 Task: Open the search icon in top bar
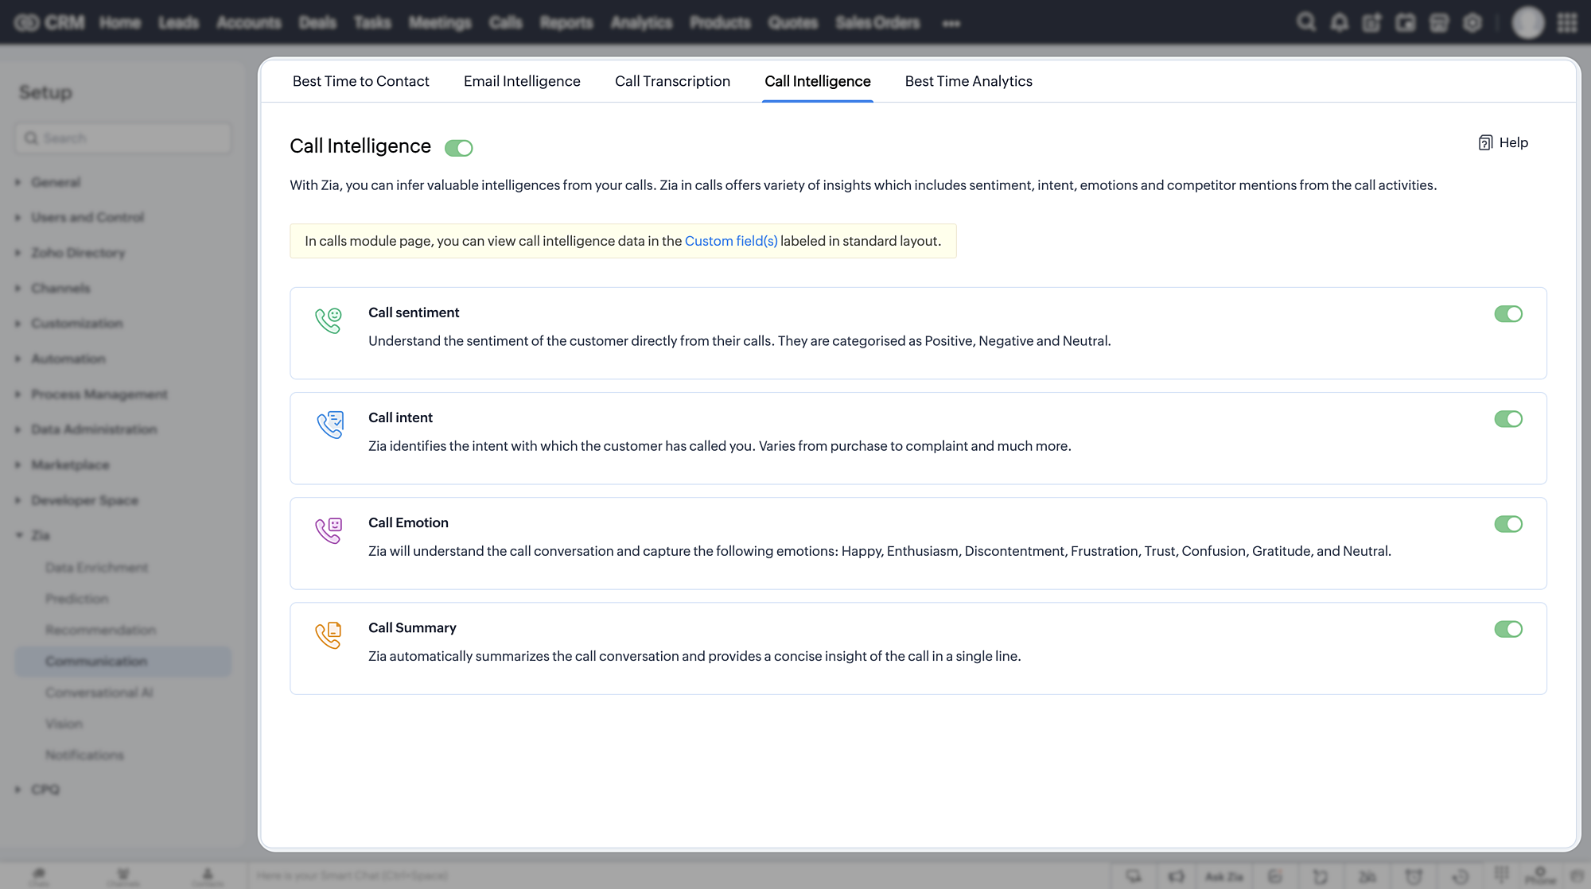(x=1305, y=22)
